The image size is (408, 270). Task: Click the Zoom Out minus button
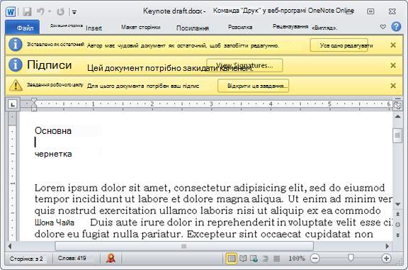click(x=314, y=258)
